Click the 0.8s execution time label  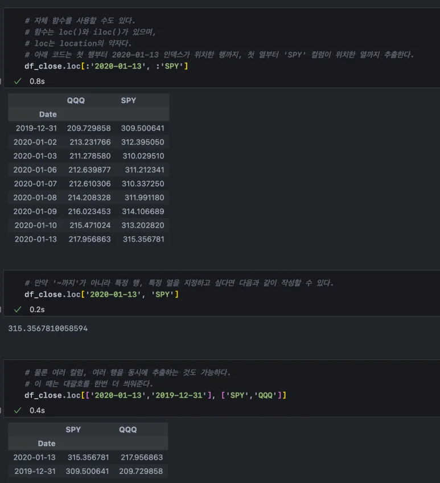point(37,81)
